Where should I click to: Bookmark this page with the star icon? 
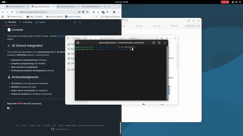point(87,12)
